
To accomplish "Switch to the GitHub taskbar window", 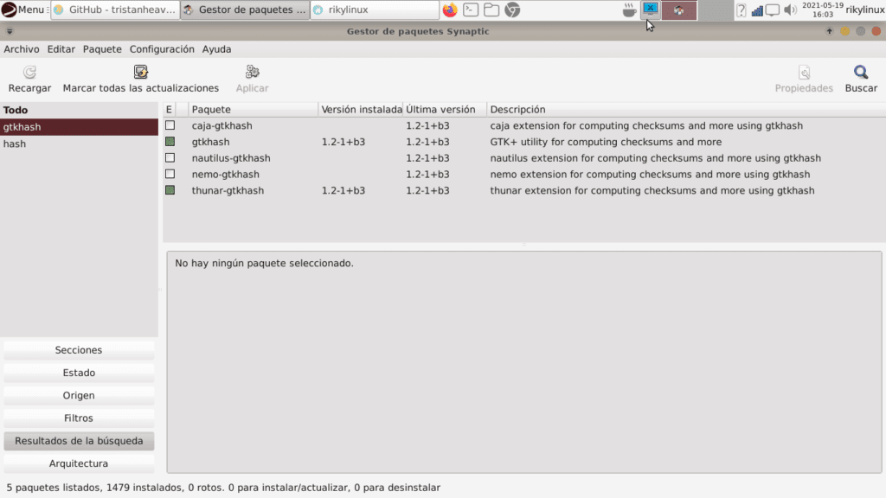I will pos(115,10).
